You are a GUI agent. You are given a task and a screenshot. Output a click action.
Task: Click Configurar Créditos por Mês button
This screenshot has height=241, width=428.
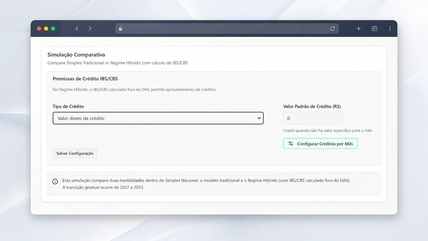320,144
